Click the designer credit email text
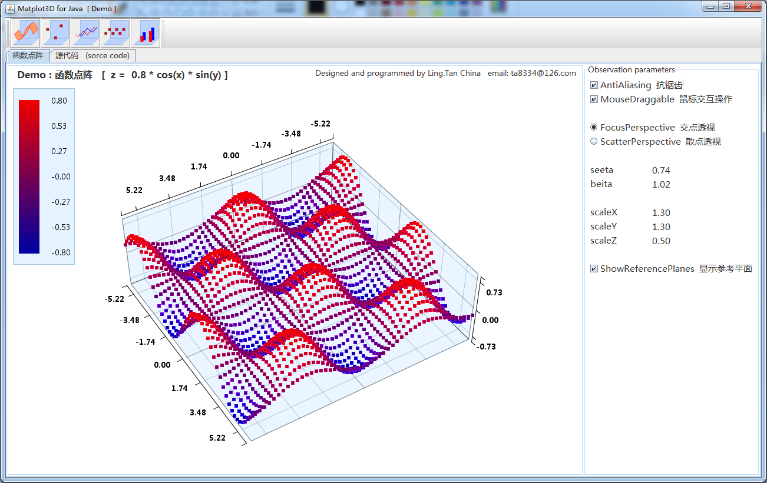 click(445, 74)
